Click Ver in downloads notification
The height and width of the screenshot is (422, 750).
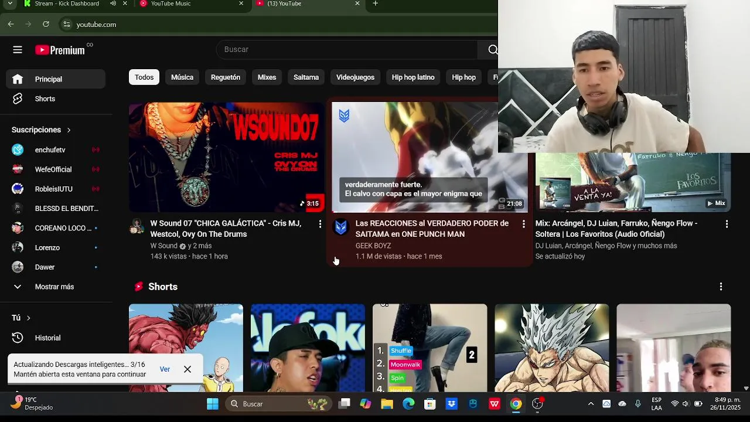point(165,369)
